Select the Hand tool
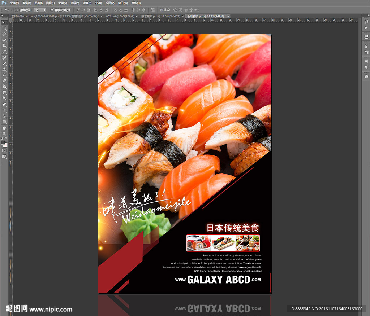The width and height of the screenshot is (370, 316). (x=4, y=128)
